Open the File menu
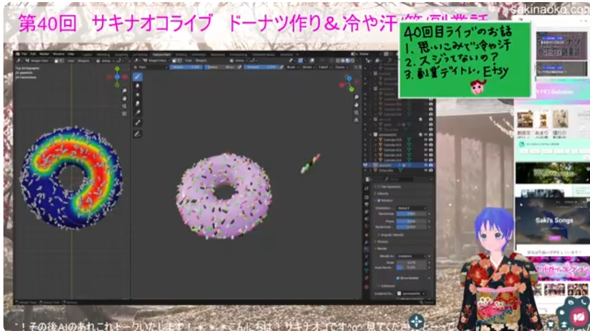Image resolution: width=590 pixels, height=331 pixels. tap(24, 52)
